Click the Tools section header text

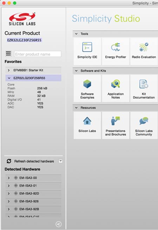pos(84,34)
